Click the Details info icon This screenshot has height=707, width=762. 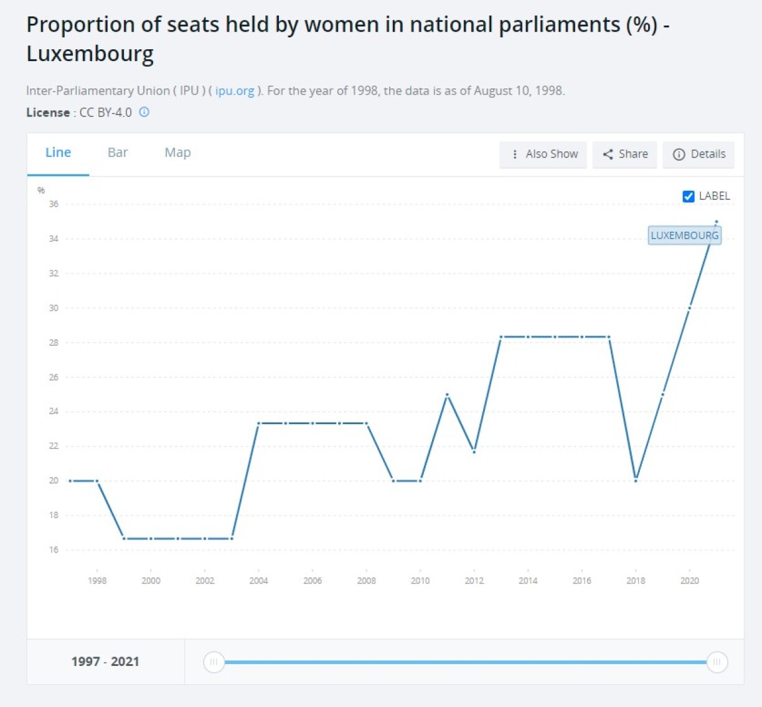click(679, 154)
